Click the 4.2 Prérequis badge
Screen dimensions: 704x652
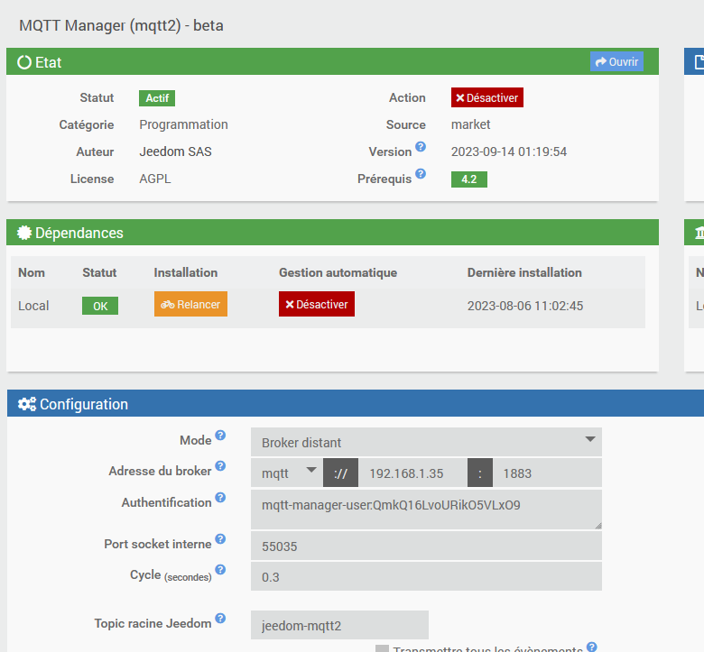click(468, 179)
